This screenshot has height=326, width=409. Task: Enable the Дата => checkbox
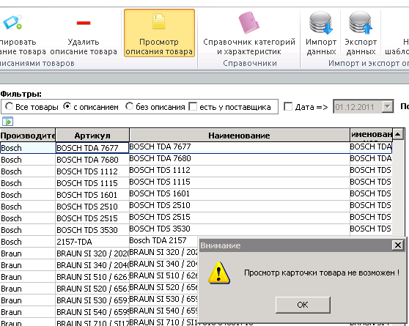pos(288,106)
